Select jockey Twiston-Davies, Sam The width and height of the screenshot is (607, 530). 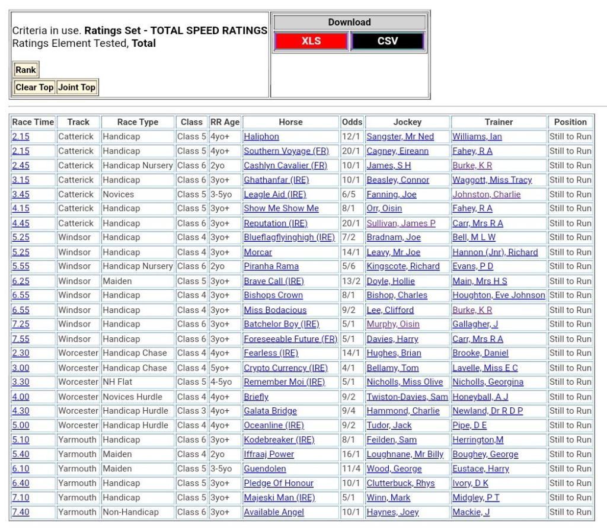407,397
